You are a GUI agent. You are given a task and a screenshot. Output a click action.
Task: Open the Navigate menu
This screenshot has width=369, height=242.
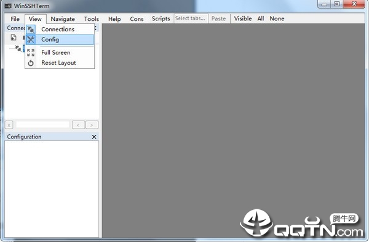coord(63,19)
